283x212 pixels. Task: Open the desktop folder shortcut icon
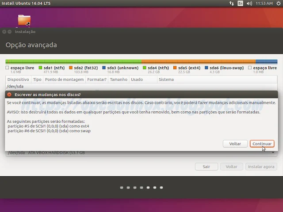pos(24,20)
